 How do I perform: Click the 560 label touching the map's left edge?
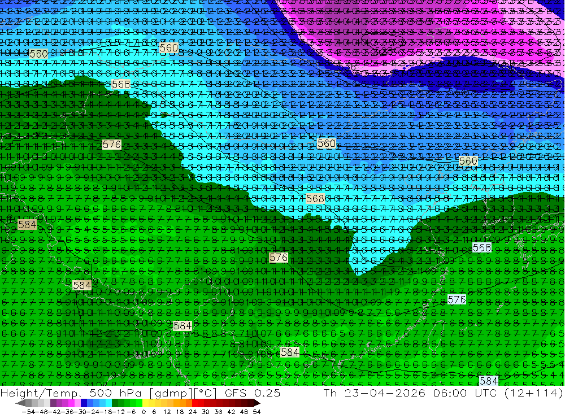coord(38,54)
